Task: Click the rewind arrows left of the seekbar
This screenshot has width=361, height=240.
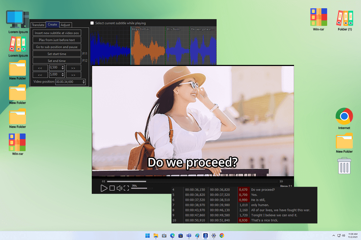Action: pos(103,181)
